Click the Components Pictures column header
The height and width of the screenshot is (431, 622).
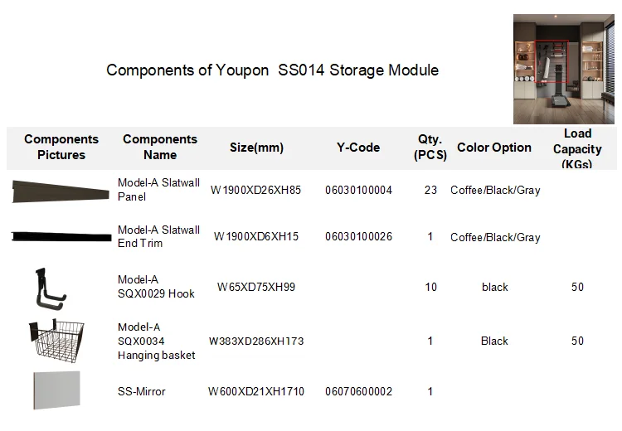(x=61, y=148)
